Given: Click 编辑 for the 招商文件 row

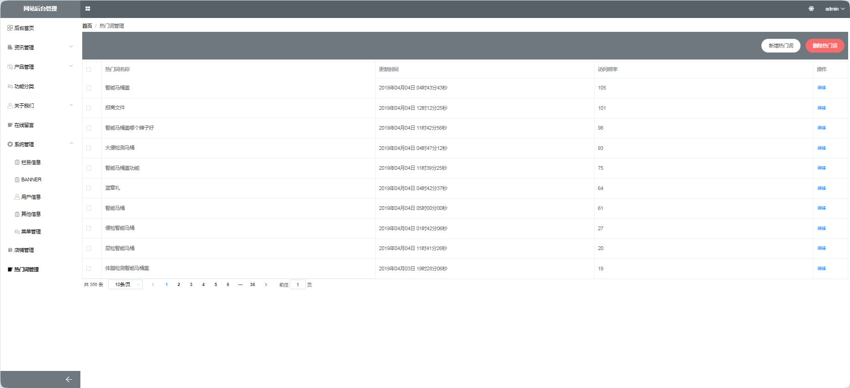Looking at the screenshot, I should [x=821, y=108].
